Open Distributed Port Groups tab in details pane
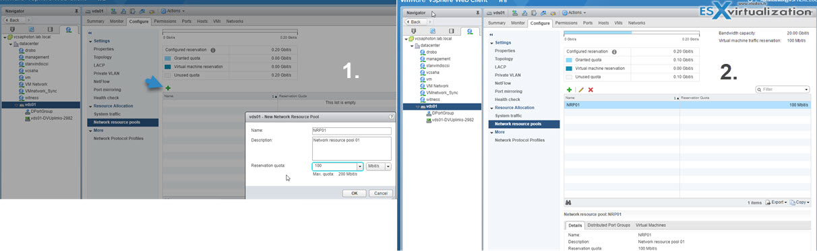 pyautogui.click(x=608, y=225)
